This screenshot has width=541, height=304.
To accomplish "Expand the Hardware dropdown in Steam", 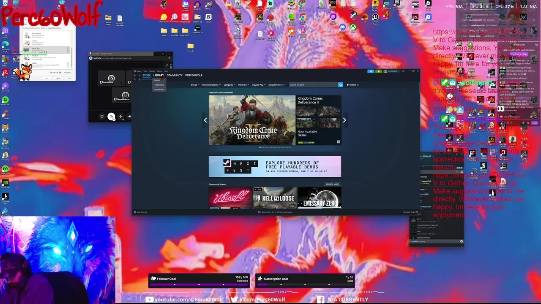I will 243,85.
